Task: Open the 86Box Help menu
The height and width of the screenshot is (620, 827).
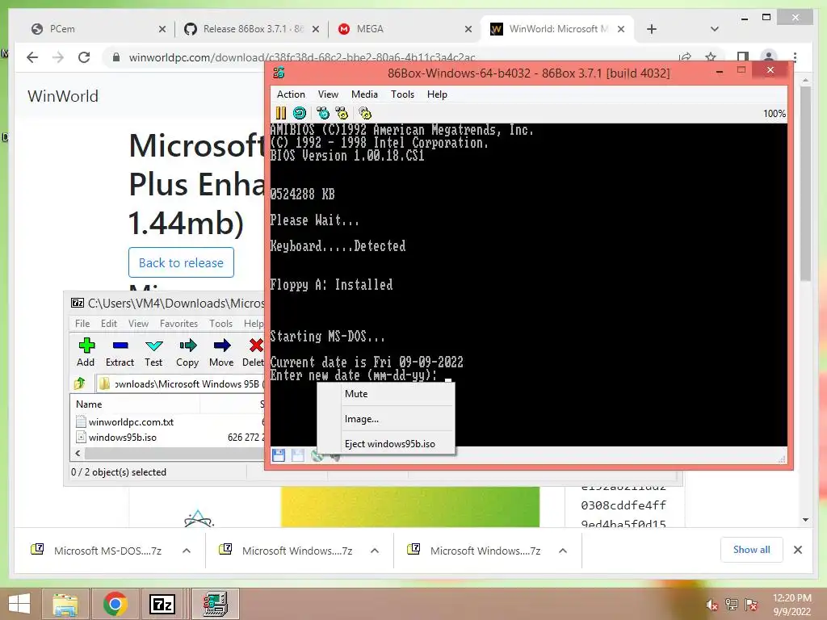Action: coord(437,94)
